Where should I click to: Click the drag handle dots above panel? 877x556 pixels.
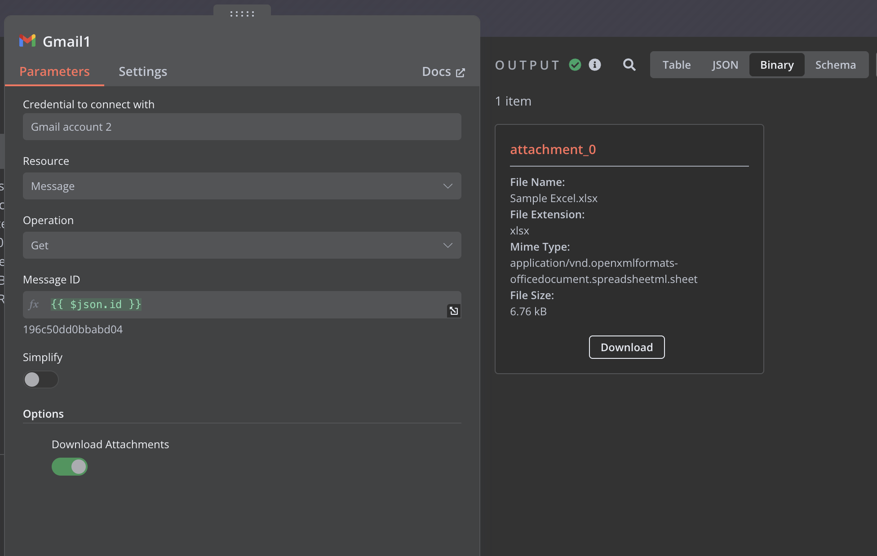[x=242, y=13]
